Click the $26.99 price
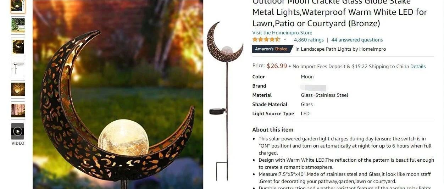Viewport: 444px width, 189px height. point(277,66)
